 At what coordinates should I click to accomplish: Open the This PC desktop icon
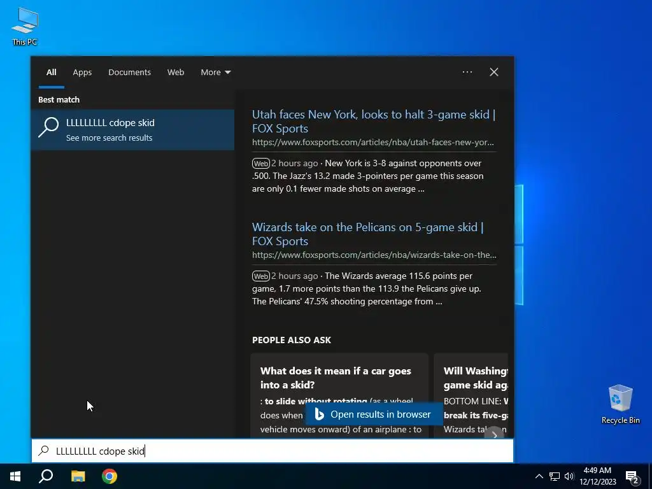click(25, 26)
